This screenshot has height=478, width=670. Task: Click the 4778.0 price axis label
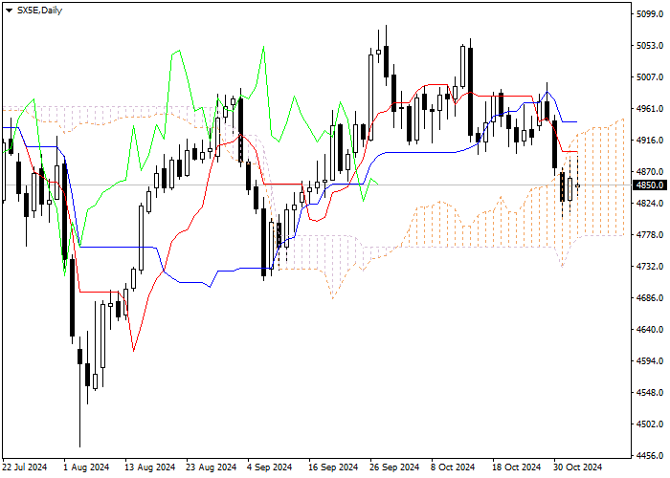650,235
